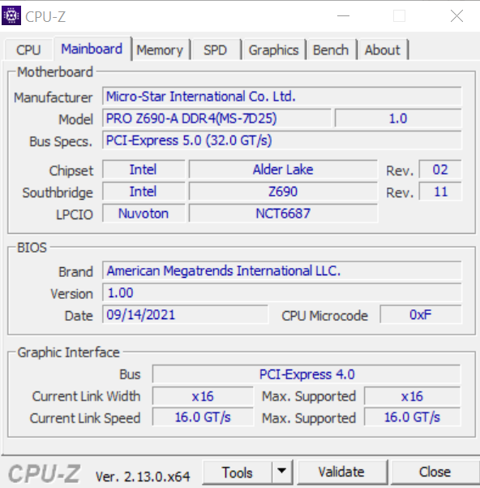Click the Validate button
The width and height of the screenshot is (480, 488).
click(x=341, y=472)
